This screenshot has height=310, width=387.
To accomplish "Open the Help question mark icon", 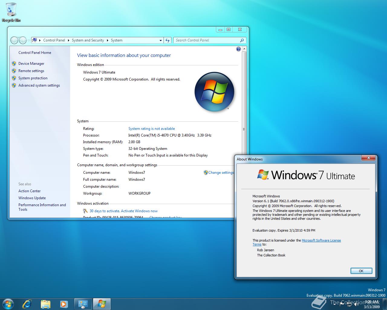I will (239, 49).
